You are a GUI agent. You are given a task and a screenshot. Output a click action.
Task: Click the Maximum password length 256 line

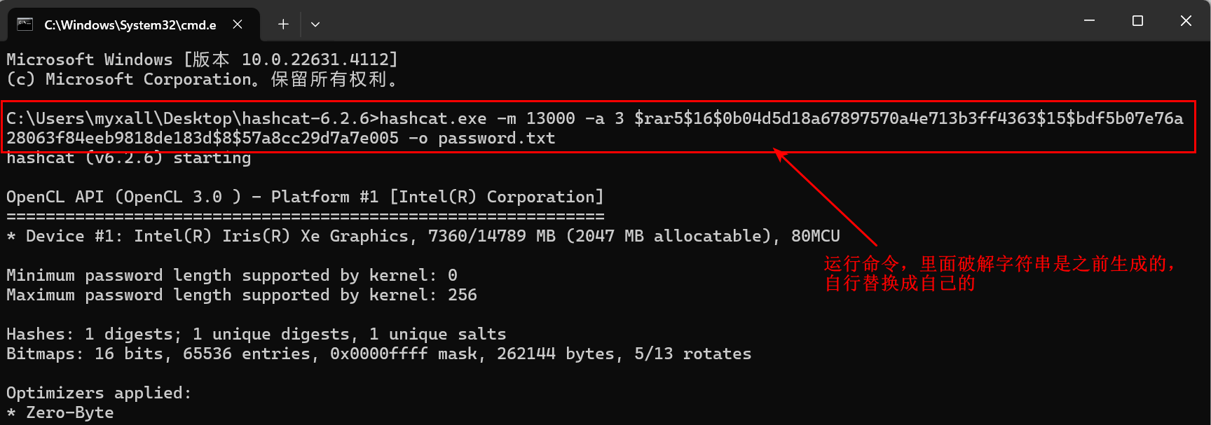(x=242, y=295)
